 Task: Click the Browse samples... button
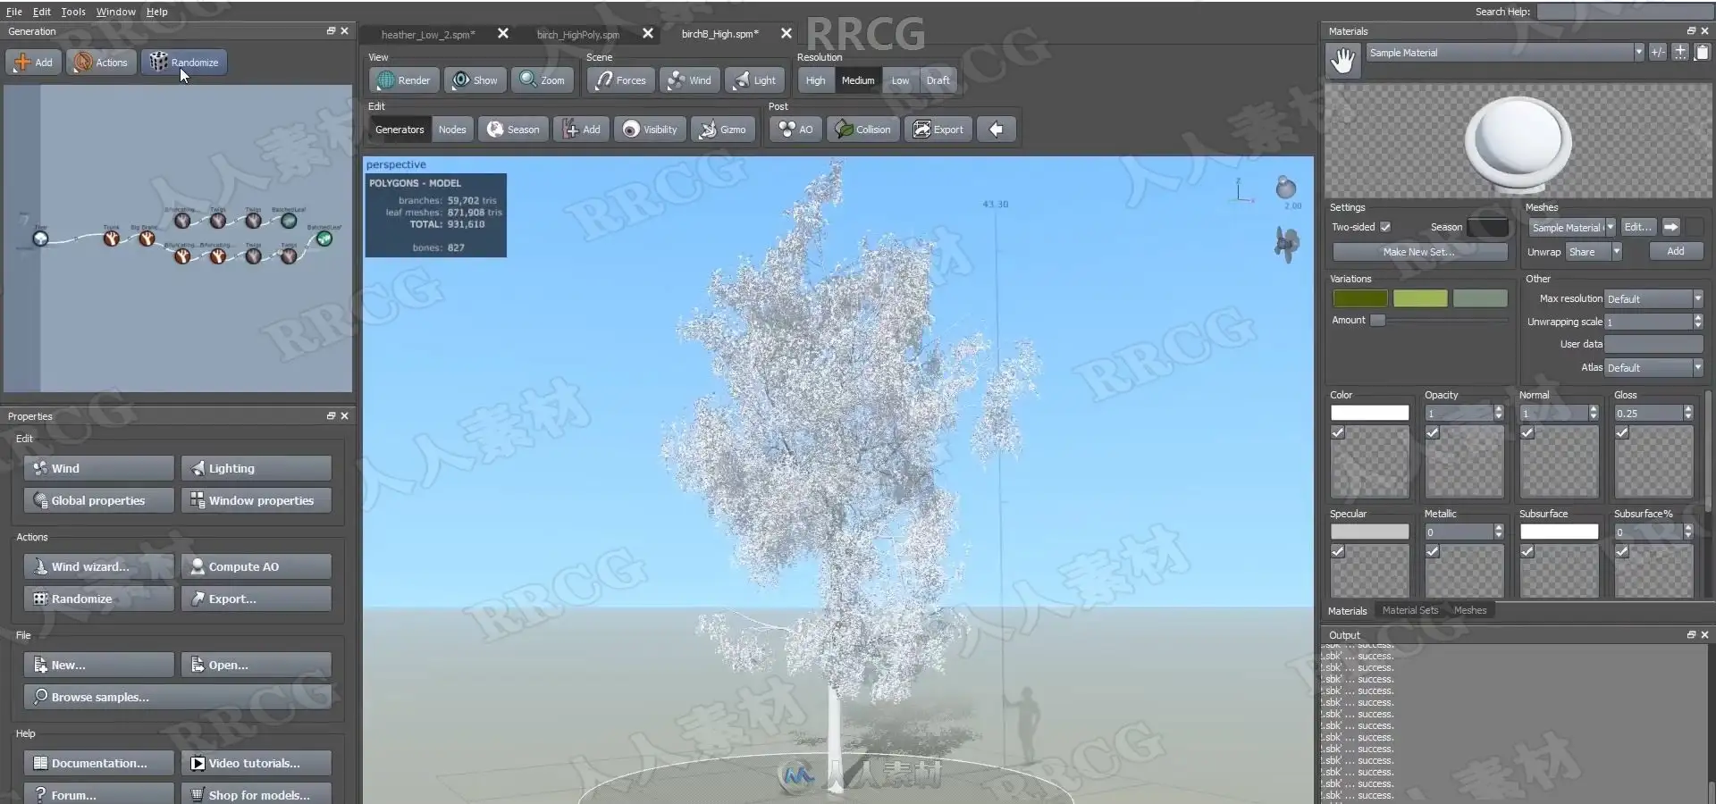click(x=178, y=697)
